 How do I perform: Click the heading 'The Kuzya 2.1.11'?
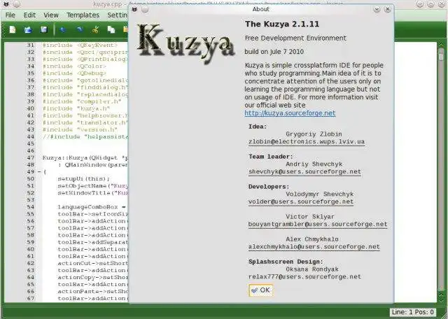pyautogui.click(x=281, y=24)
